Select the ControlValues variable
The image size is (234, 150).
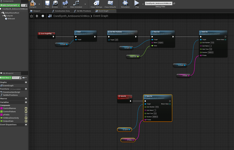click(9, 112)
